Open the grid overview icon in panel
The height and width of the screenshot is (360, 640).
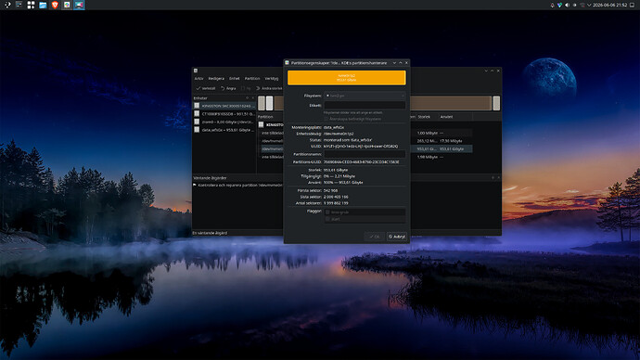[x=31, y=5]
